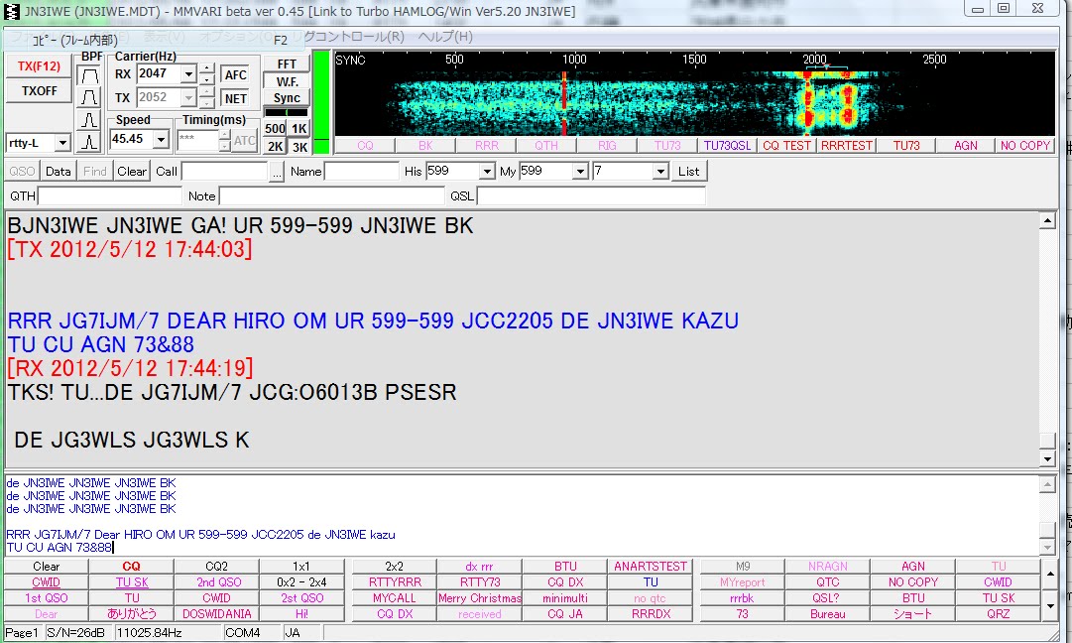Screen dimensions: 1072x643
Task: Click the ANARTSTEST macro button
Action: coord(651,567)
